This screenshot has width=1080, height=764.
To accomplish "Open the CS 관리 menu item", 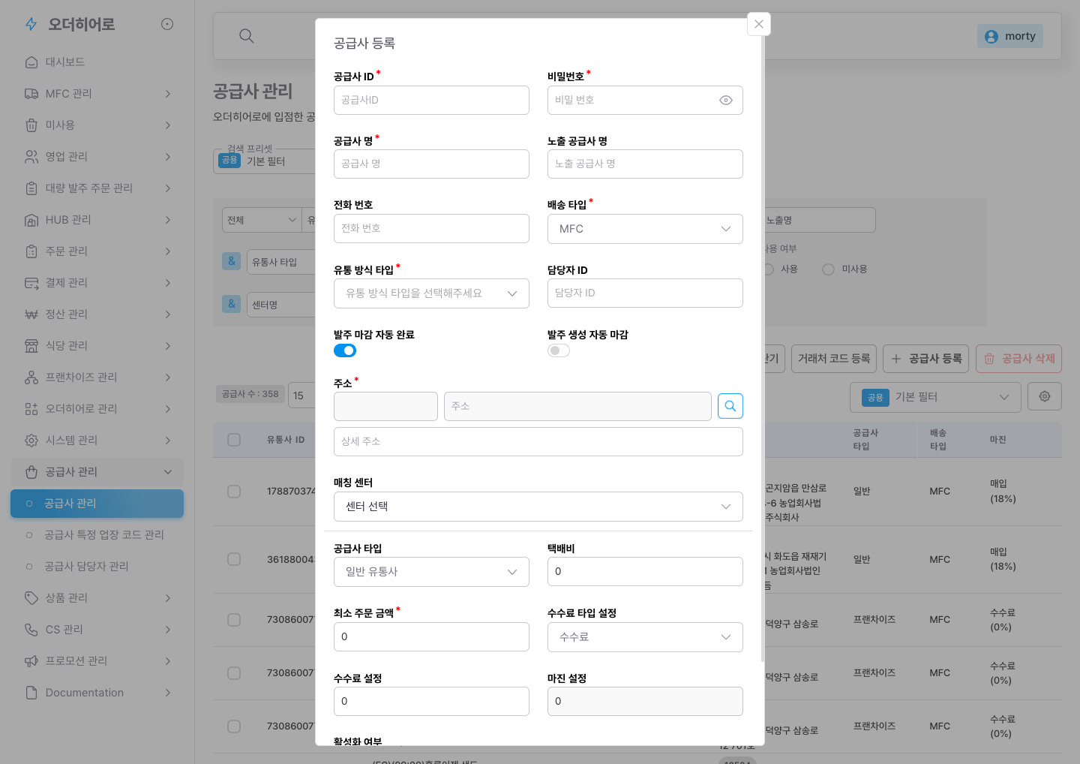I will point(97,630).
